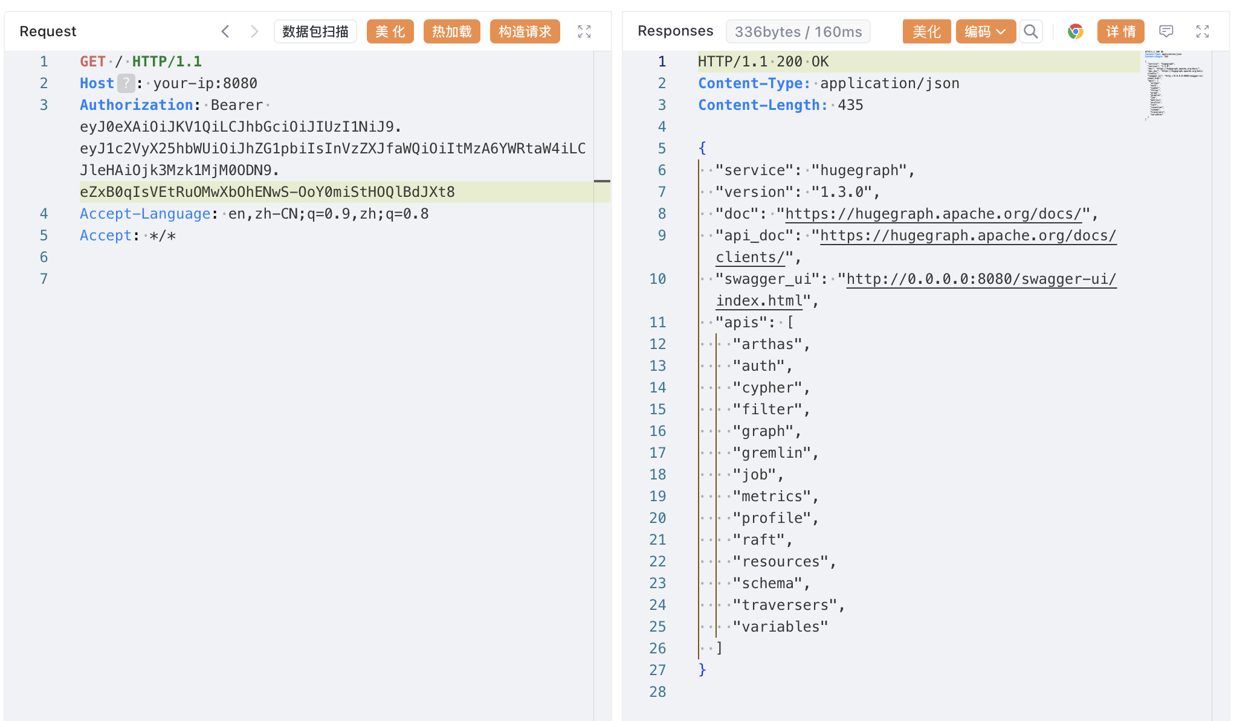The height and width of the screenshot is (721, 1234).
Task: Click the 热加载 hot reload button
Action: pos(451,31)
